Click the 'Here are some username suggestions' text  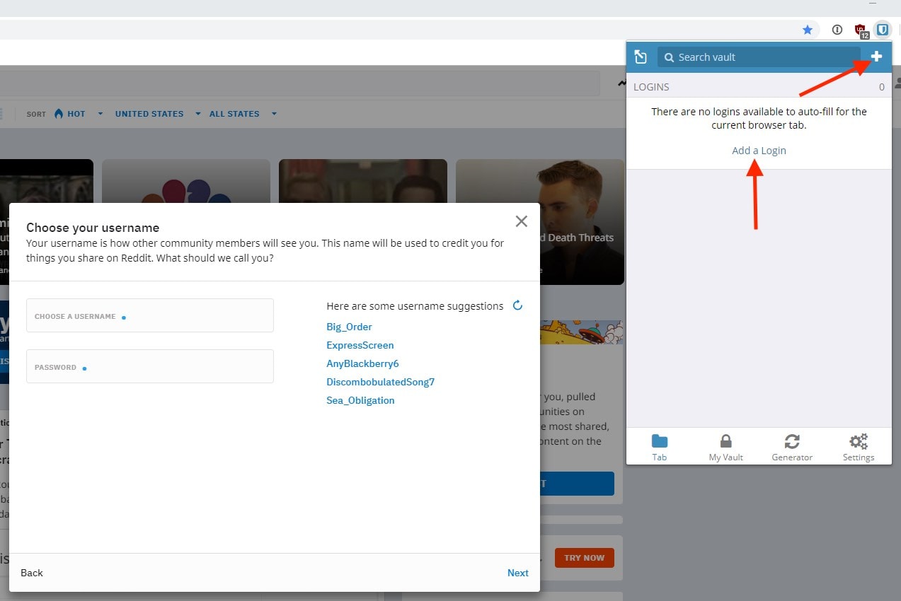coord(415,306)
